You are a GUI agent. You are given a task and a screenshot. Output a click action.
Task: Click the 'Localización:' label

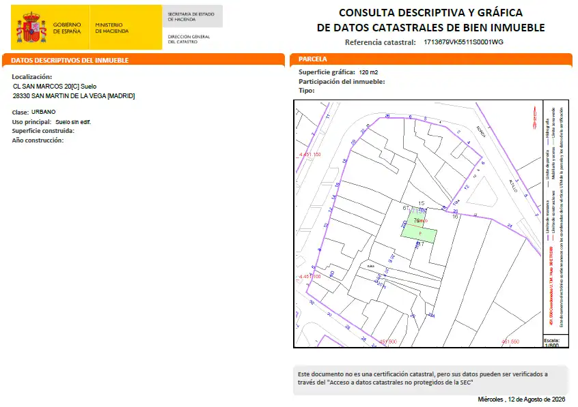point(32,76)
